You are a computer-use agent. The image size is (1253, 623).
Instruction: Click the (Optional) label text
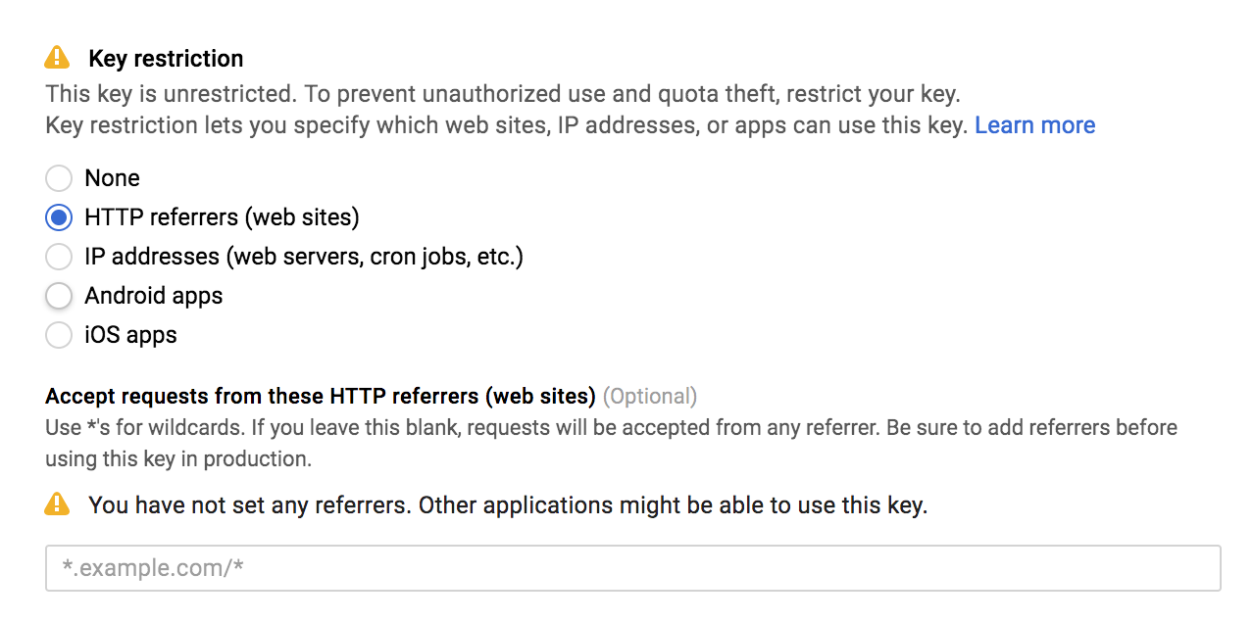pyautogui.click(x=650, y=396)
